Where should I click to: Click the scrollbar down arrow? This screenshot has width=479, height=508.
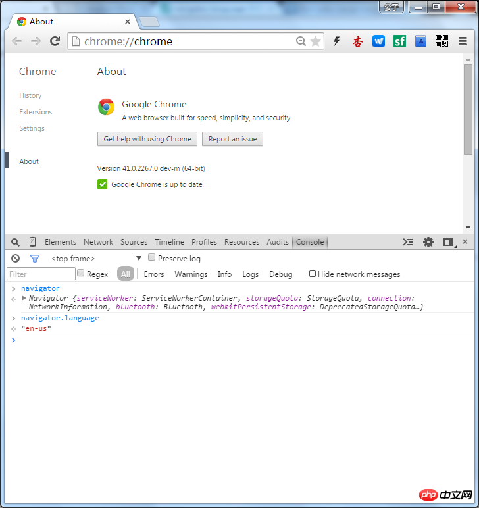coord(468,228)
